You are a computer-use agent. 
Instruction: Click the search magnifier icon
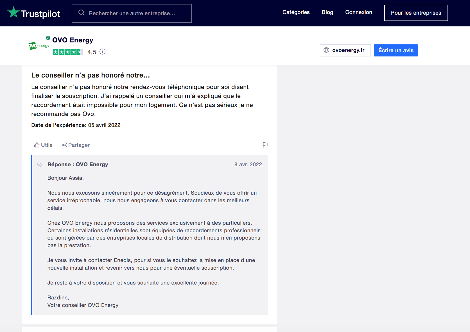click(82, 13)
